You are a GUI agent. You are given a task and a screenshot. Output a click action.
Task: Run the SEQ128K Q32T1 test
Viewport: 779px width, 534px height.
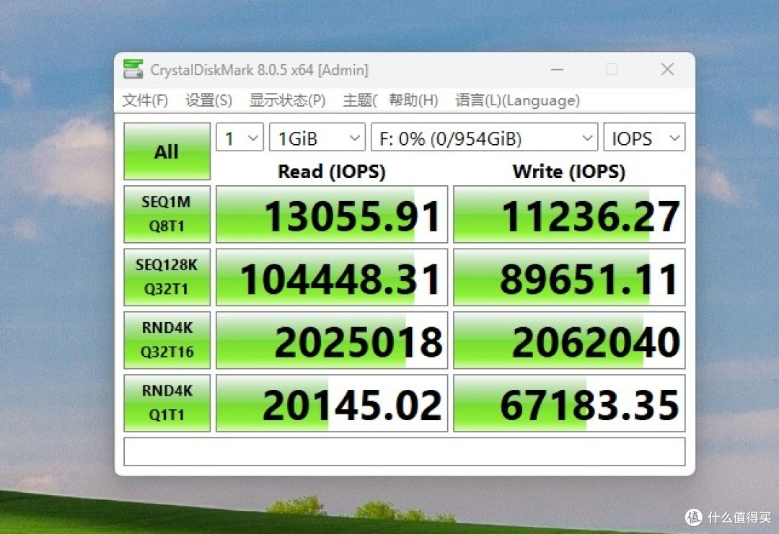click(167, 277)
